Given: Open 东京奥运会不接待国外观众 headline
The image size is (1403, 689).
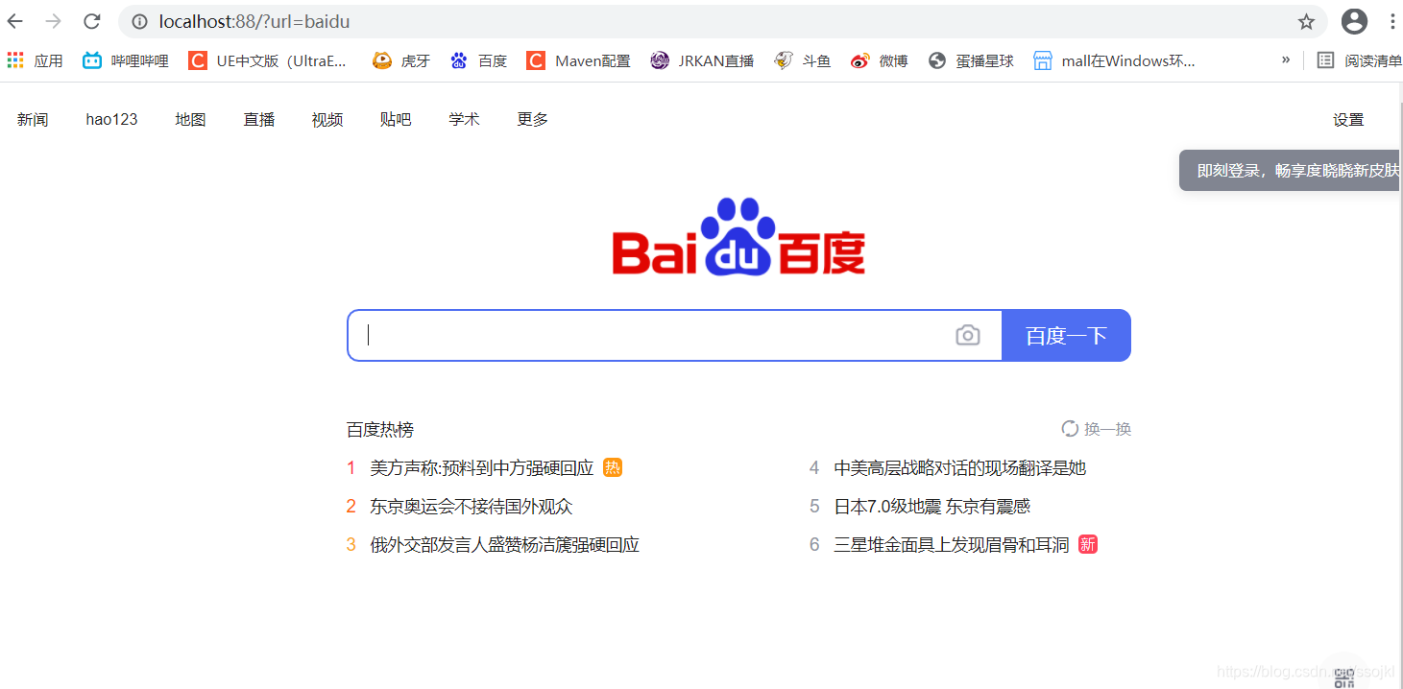Looking at the screenshot, I should pos(472,507).
